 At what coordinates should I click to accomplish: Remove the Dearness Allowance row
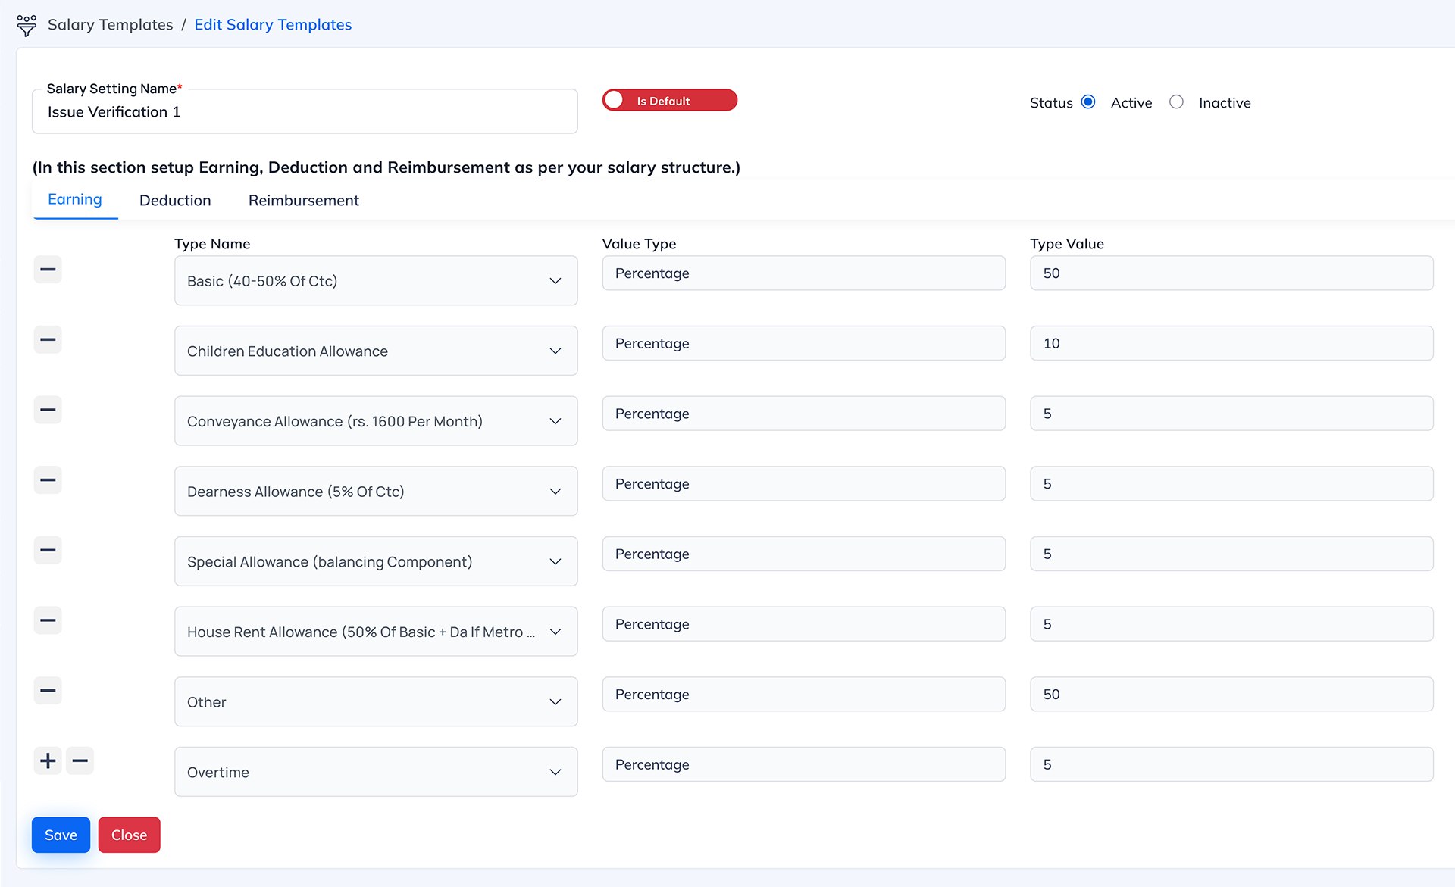[48, 480]
